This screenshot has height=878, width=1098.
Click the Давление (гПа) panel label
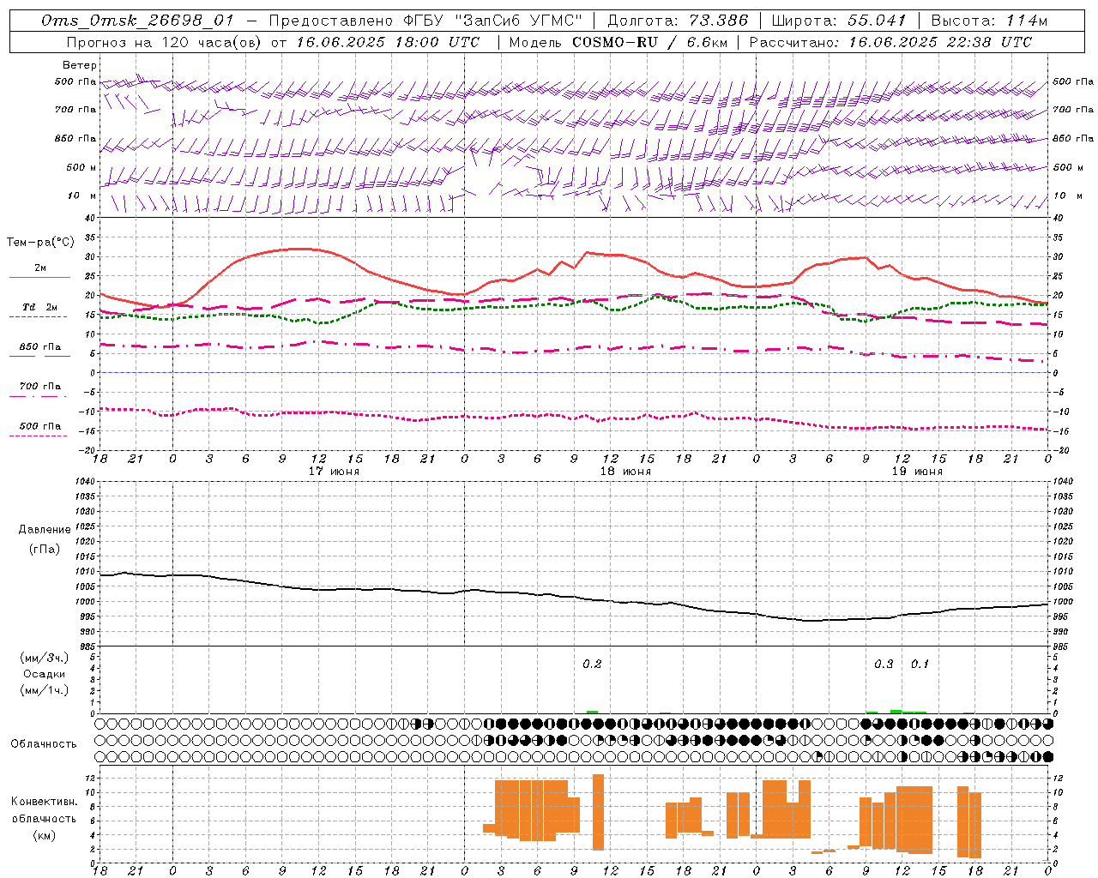coord(45,539)
